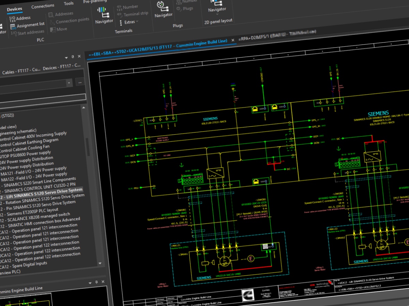Click the Move command in PLC group
The width and height of the screenshot is (409, 306).
59,29
